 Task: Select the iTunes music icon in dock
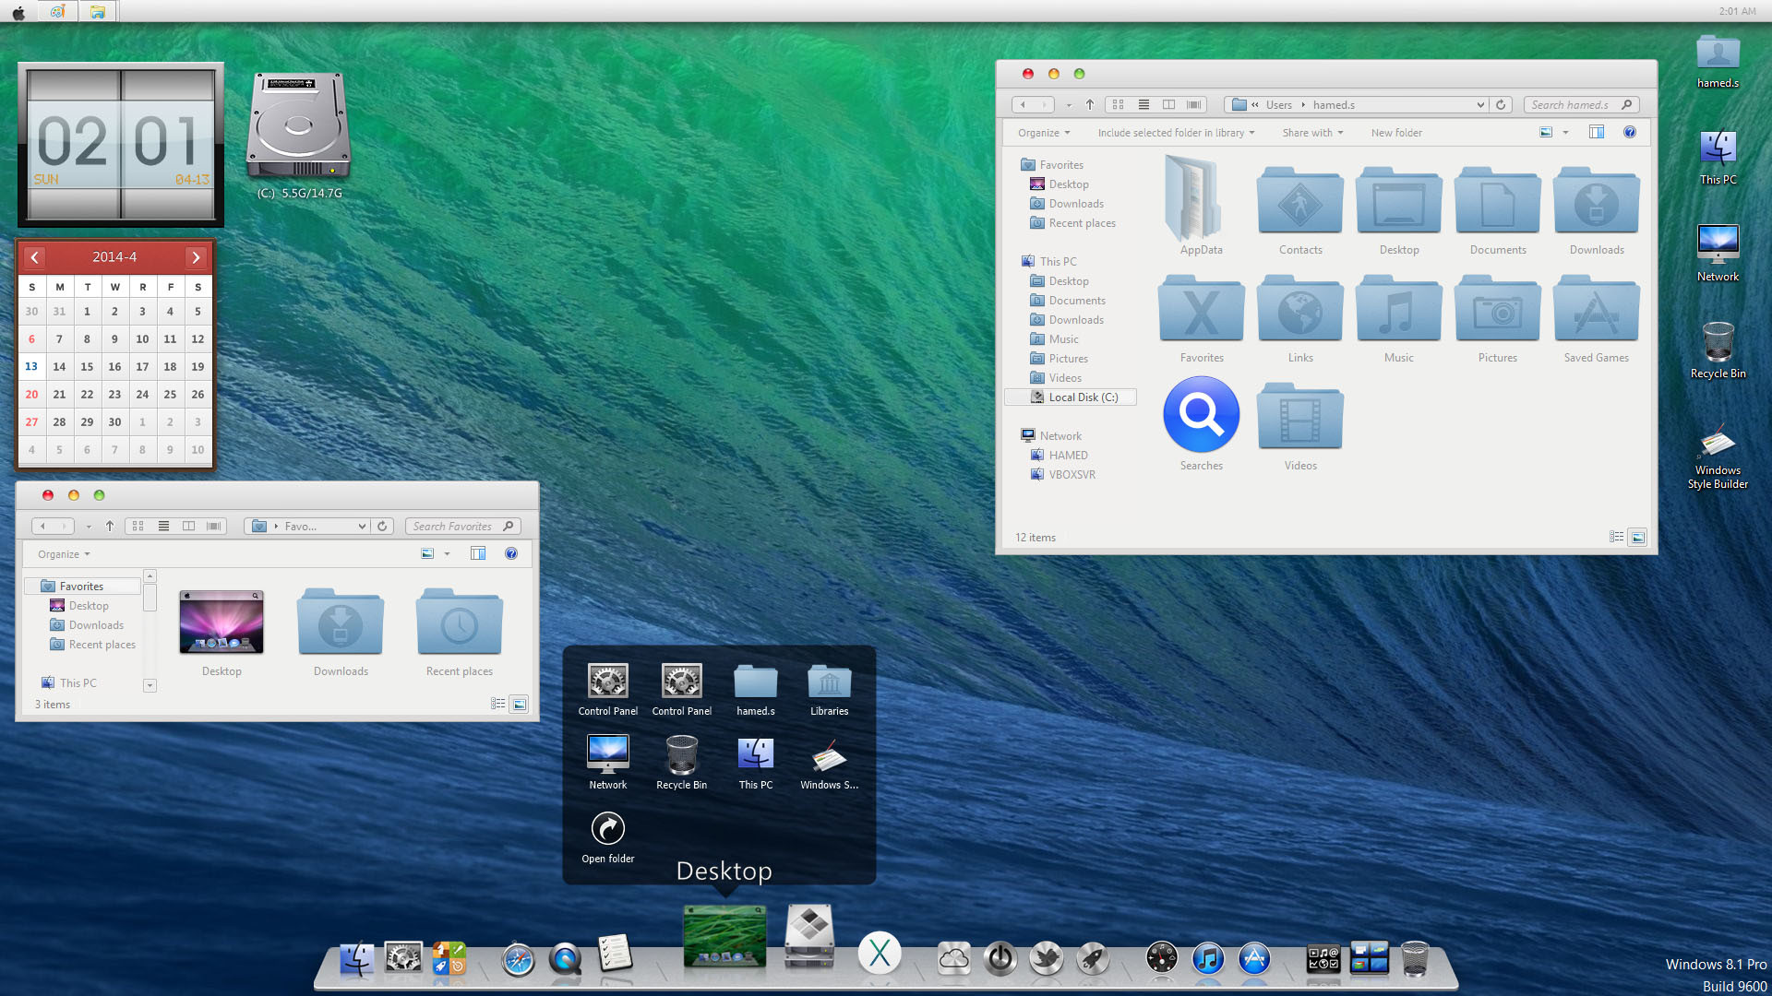tap(1208, 958)
